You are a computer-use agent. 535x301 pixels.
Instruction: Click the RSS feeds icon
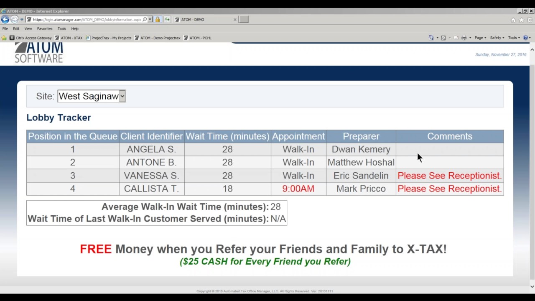click(x=443, y=38)
